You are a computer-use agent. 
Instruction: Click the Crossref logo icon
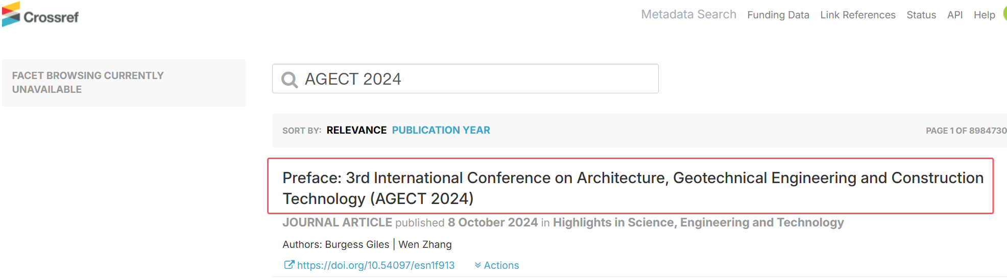pyautogui.click(x=11, y=14)
